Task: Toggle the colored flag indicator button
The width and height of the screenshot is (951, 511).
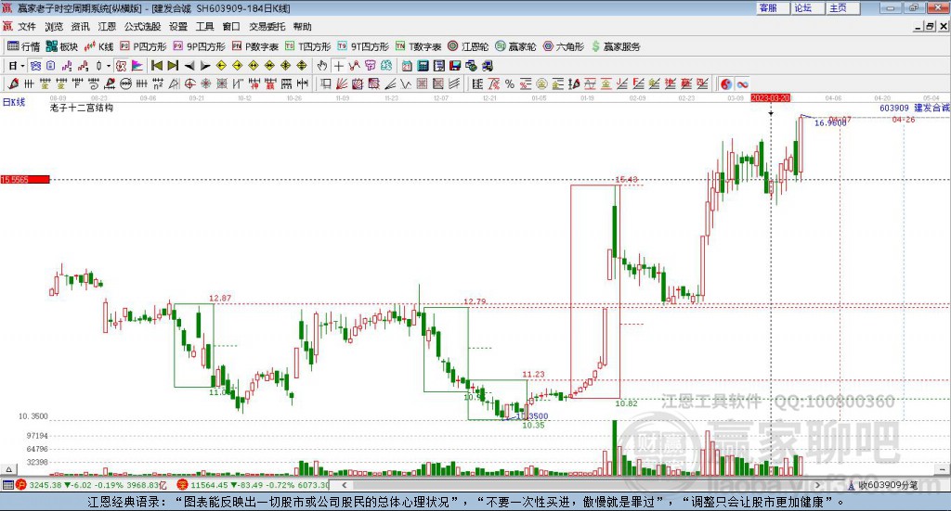Action: (137, 66)
